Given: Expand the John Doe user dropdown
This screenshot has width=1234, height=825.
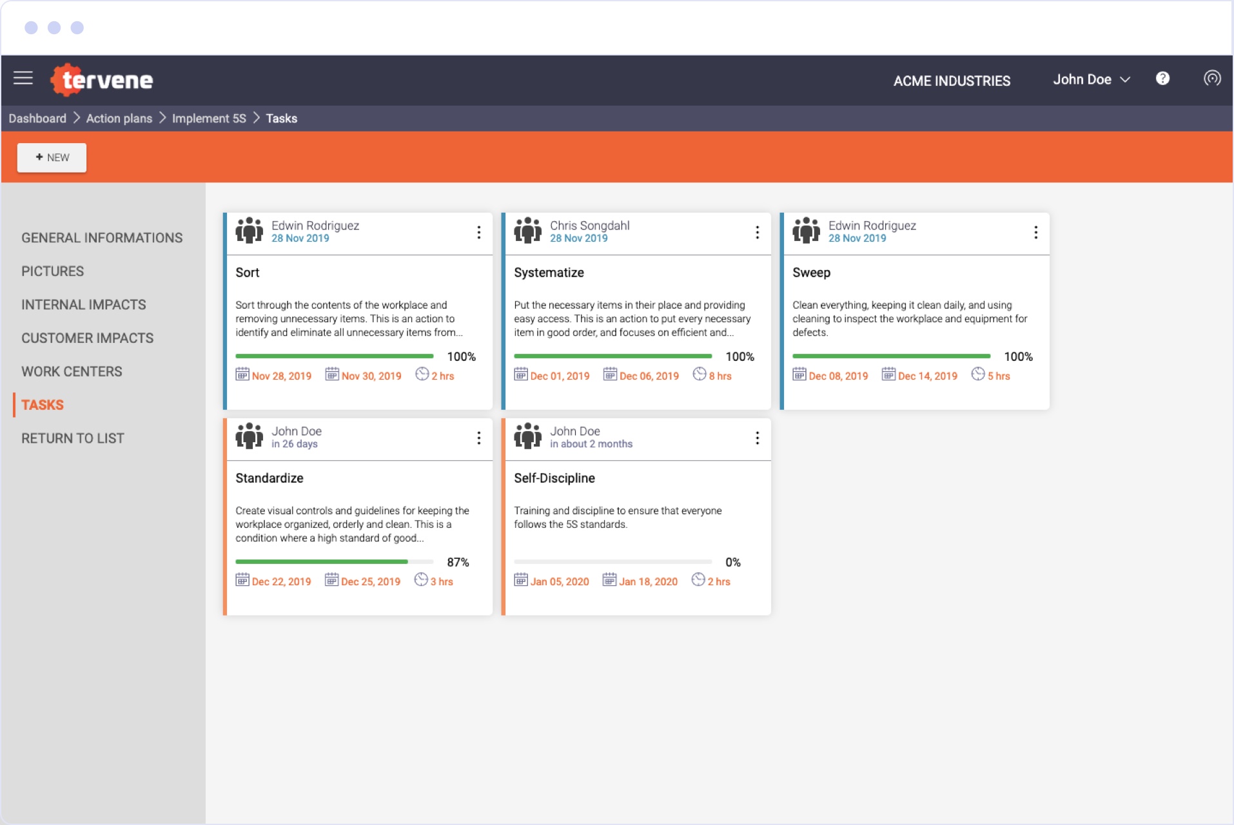Looking at the screenshot, I should [1092, 79].
